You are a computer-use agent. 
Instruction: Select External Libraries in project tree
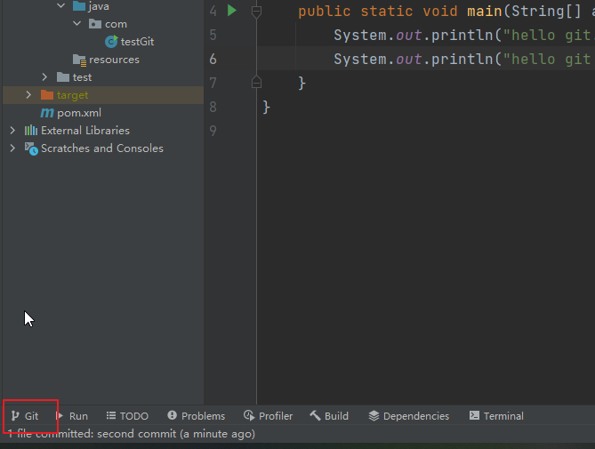tap(85, 131)
